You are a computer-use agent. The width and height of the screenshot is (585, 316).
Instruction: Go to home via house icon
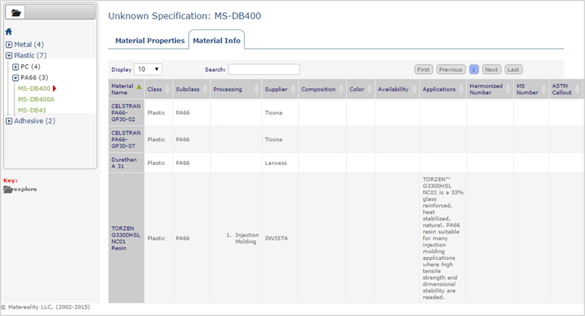tap(8, 32)
